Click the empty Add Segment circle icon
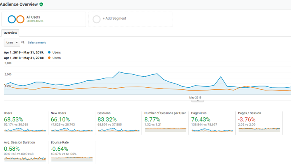The height and width of the screenshot is (164, 291). coord(96,19)
